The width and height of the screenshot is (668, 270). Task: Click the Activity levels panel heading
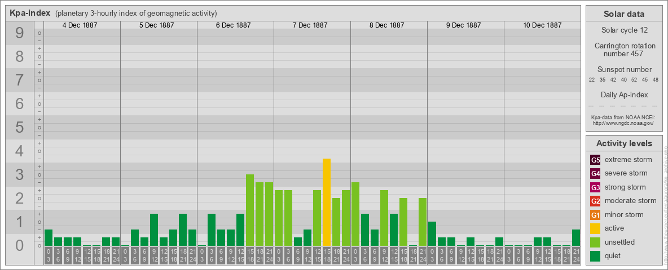tap(624, 143)
